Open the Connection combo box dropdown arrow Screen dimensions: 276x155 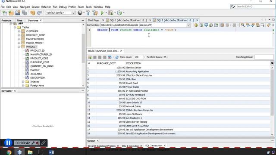click(x=188, y=25)
